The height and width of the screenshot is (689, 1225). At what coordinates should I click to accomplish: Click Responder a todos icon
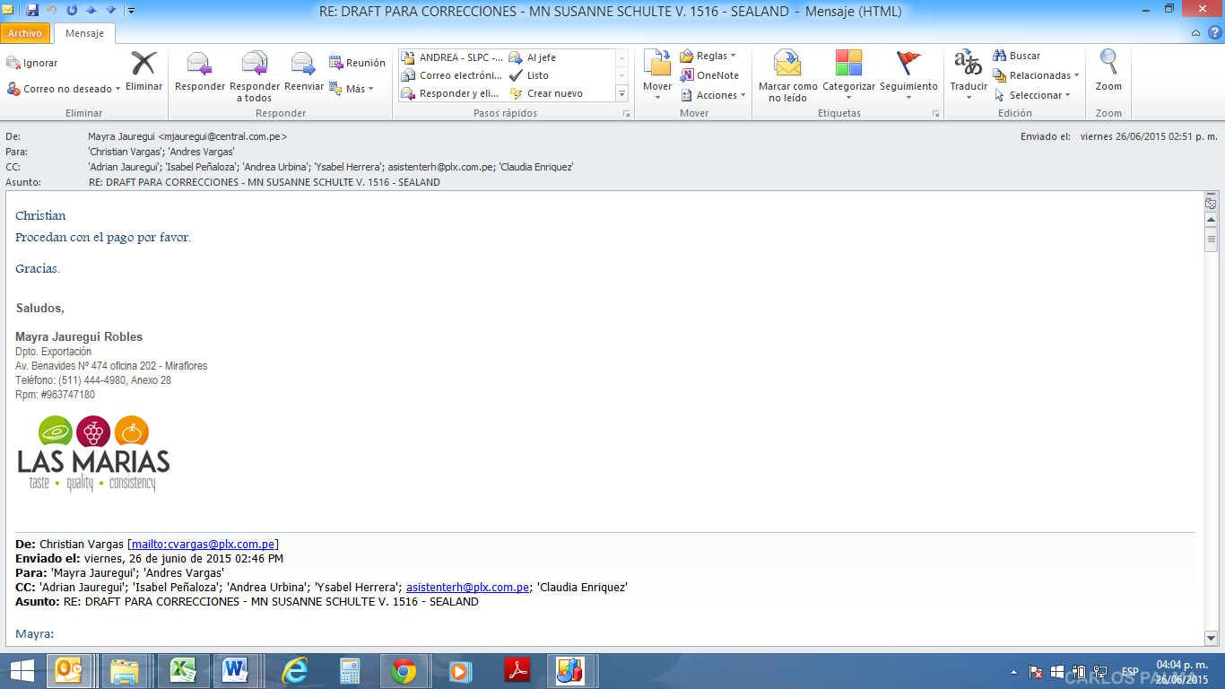[x=255, y=65]
